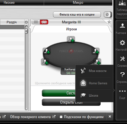Click the scrollbar down arrow
The width and height of the screenshot is (127, 124).
tap(26, 109)
